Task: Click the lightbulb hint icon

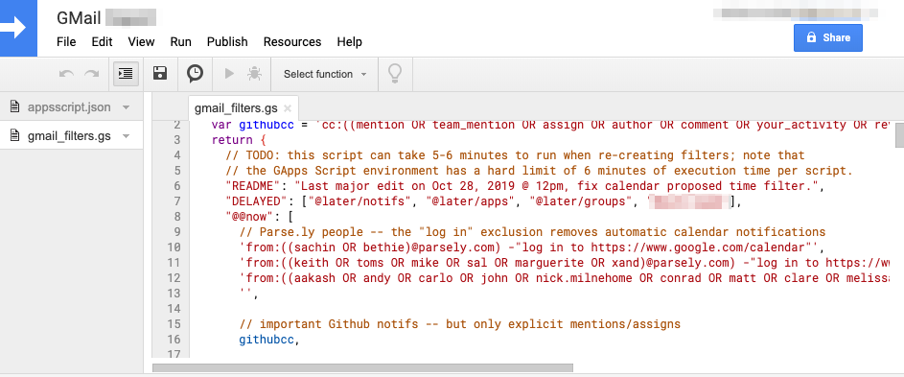Action: [x=395, y=73]
